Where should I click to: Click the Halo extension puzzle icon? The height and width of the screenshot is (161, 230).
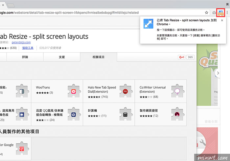(126, 91)
